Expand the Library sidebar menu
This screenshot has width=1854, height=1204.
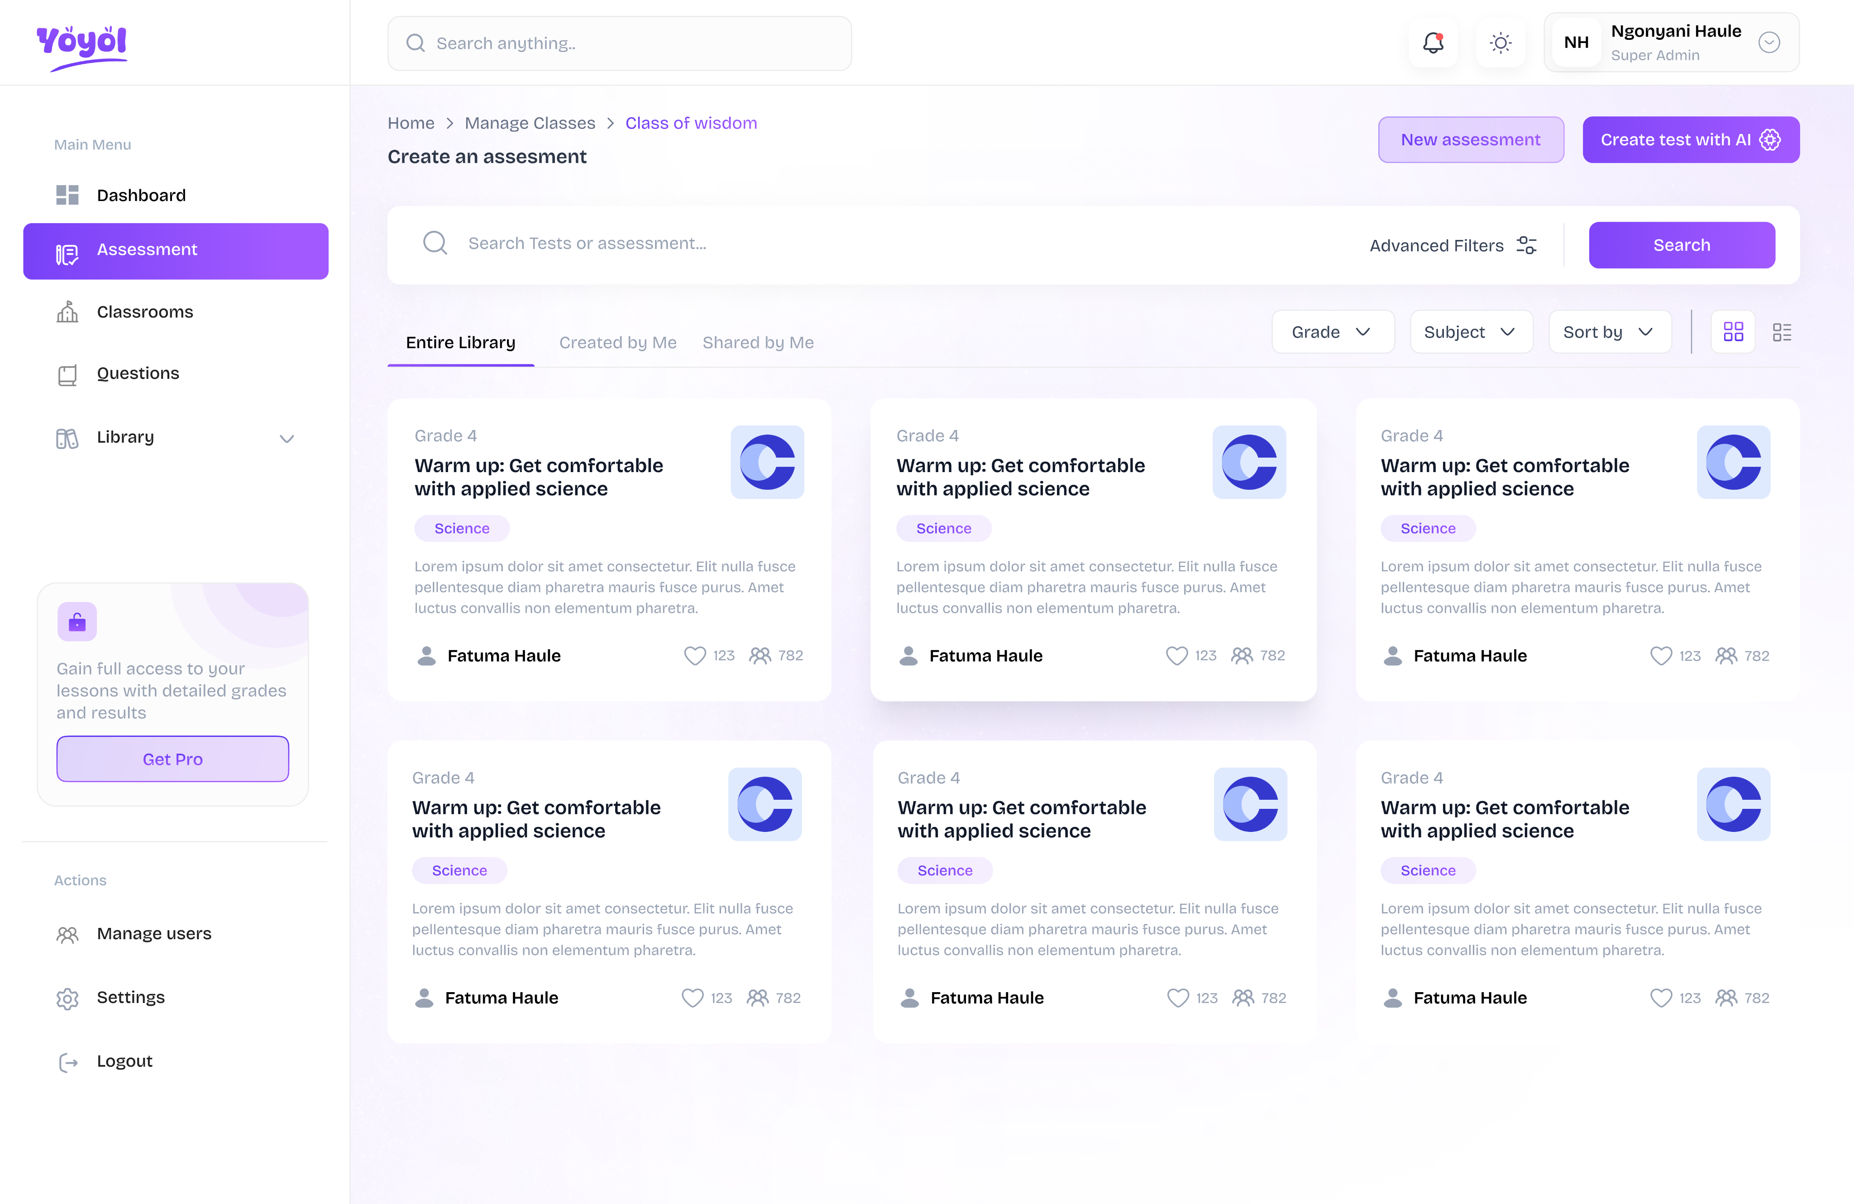(287, 439)
